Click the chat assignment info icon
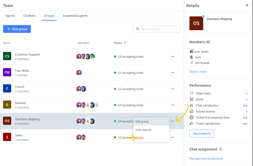253x166 pixels. [x=221, y=149]
